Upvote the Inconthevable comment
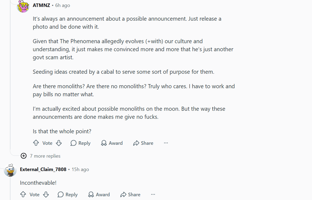Viewport: 312px width, 200px height. tap(23, 195)
